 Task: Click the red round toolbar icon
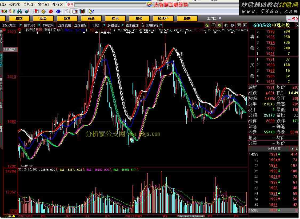click(x=51, y=11)
